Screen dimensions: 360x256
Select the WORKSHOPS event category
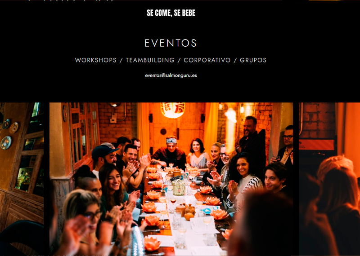[96, 60]
